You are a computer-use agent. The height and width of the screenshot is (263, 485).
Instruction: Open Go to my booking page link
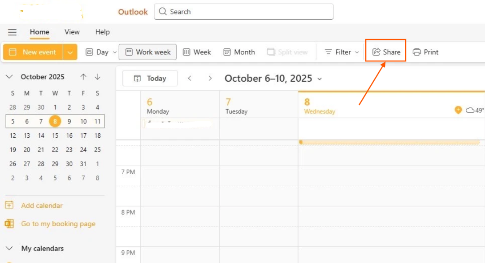58,224
